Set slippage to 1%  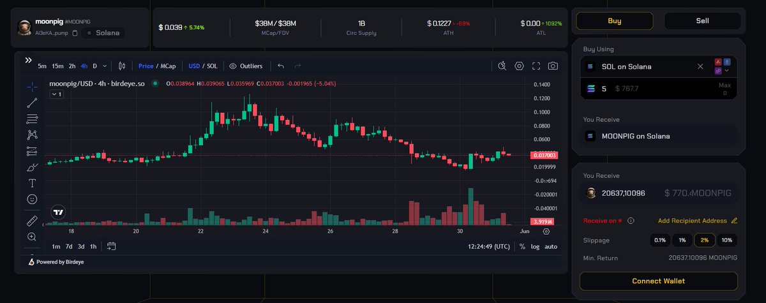pyautogui.click(x=682, y=240)
